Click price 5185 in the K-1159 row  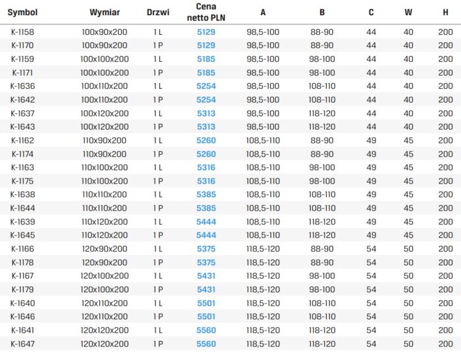(x=206, y=59)
